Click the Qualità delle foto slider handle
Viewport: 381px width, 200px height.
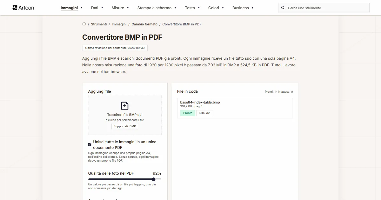[154, 179]
